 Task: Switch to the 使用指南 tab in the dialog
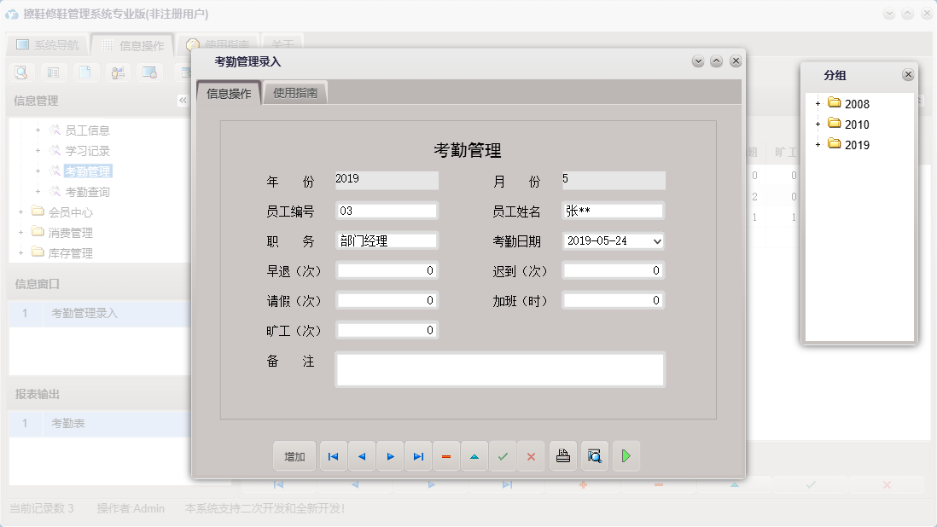[294, 91]
